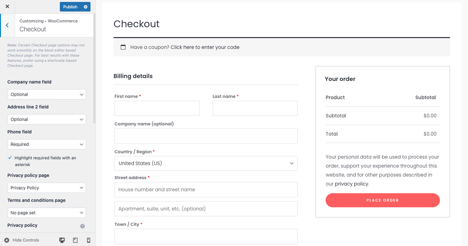Switch to desktop preview mode
Screen dimensions: 468x246
click(62, 240)
